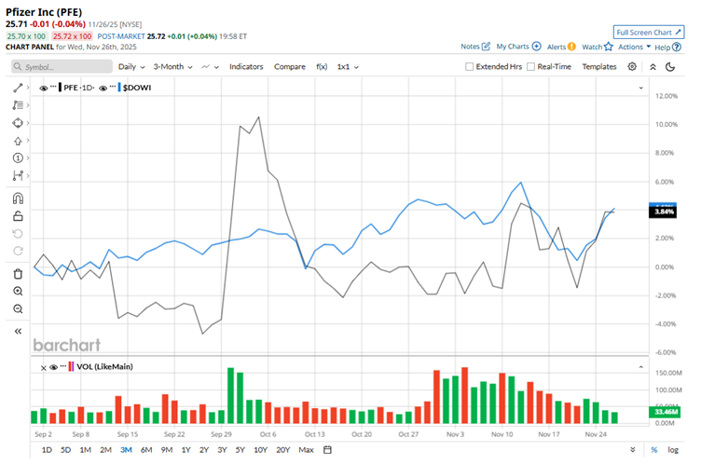Add to My Charts plus icon

(537, 47)
